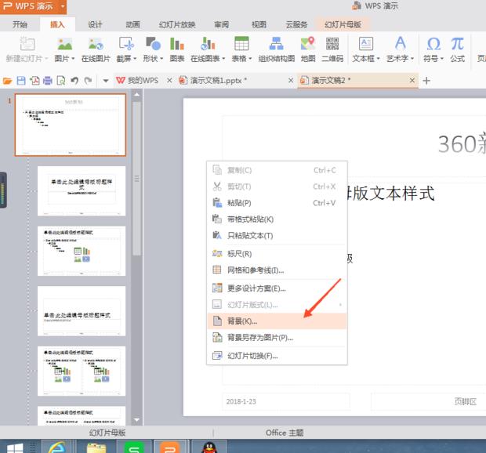Expand the 表格 dropdown arrow

[x=250, y=59]
